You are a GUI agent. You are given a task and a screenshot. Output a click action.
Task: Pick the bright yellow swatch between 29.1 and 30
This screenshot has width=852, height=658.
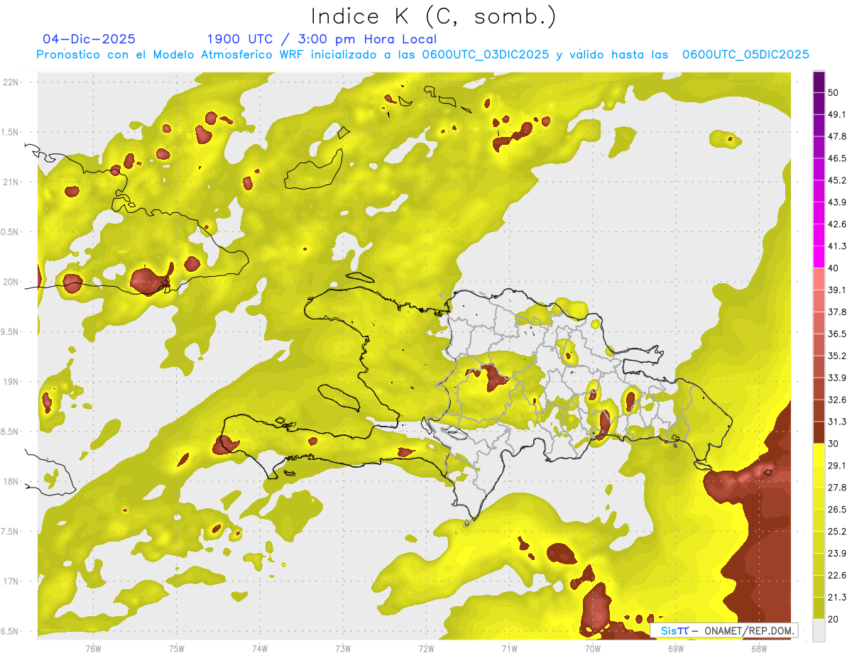[819, 454]
